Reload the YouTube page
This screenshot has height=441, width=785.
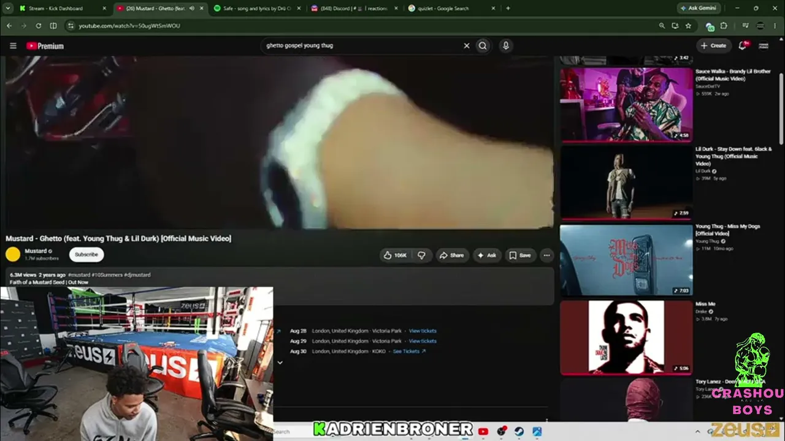(x=39, y=26)
